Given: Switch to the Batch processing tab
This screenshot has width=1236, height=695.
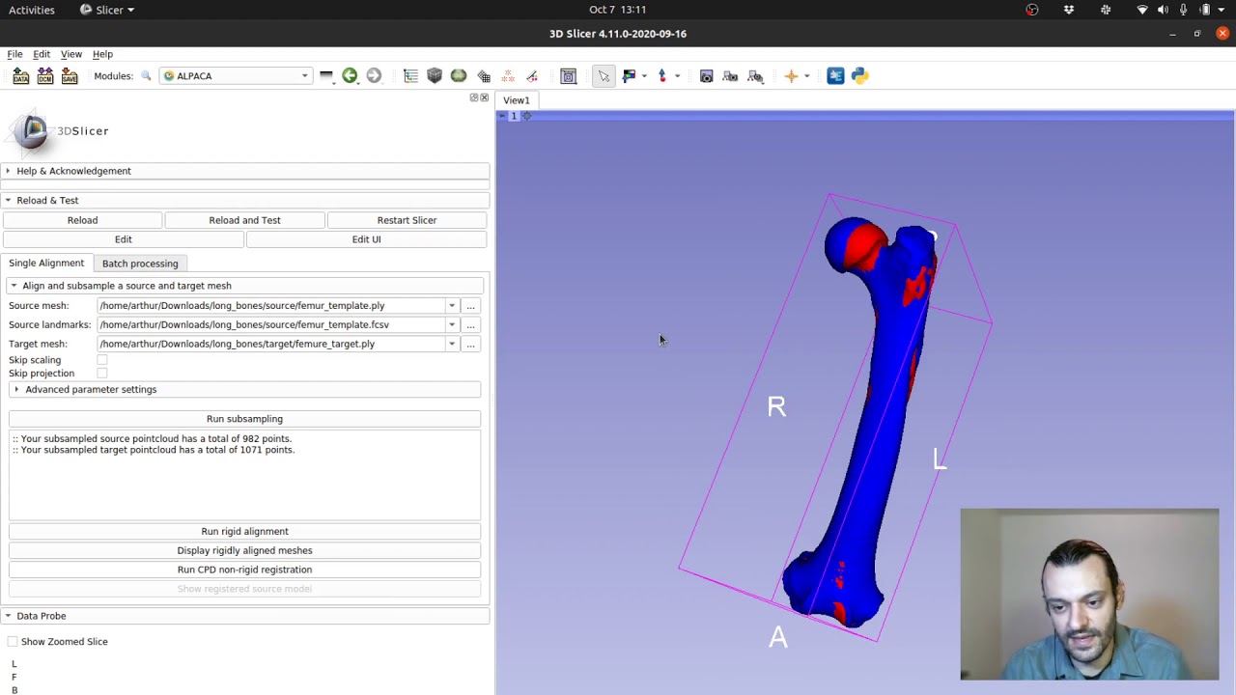Looking at the screenshot, I should [140, 264].
